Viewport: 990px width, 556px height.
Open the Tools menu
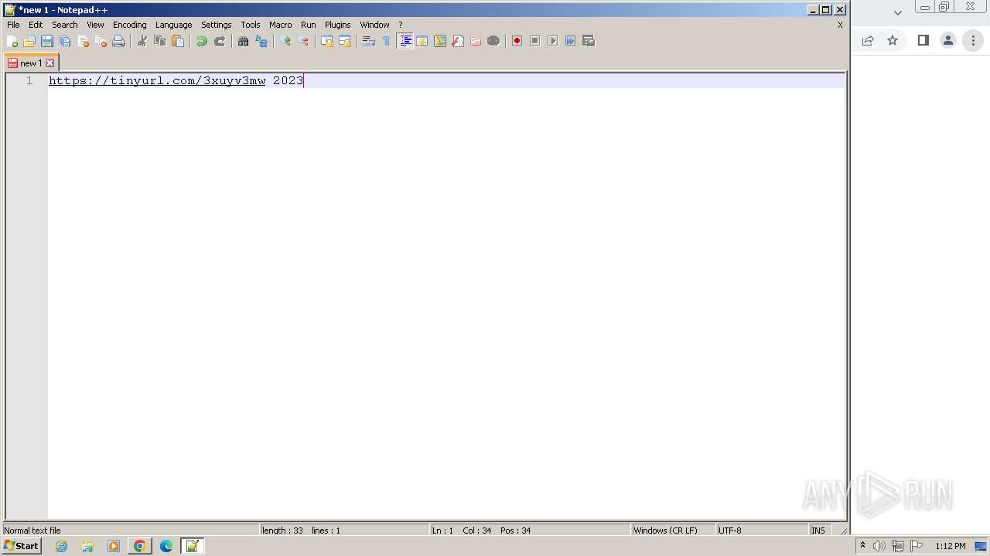251,25
